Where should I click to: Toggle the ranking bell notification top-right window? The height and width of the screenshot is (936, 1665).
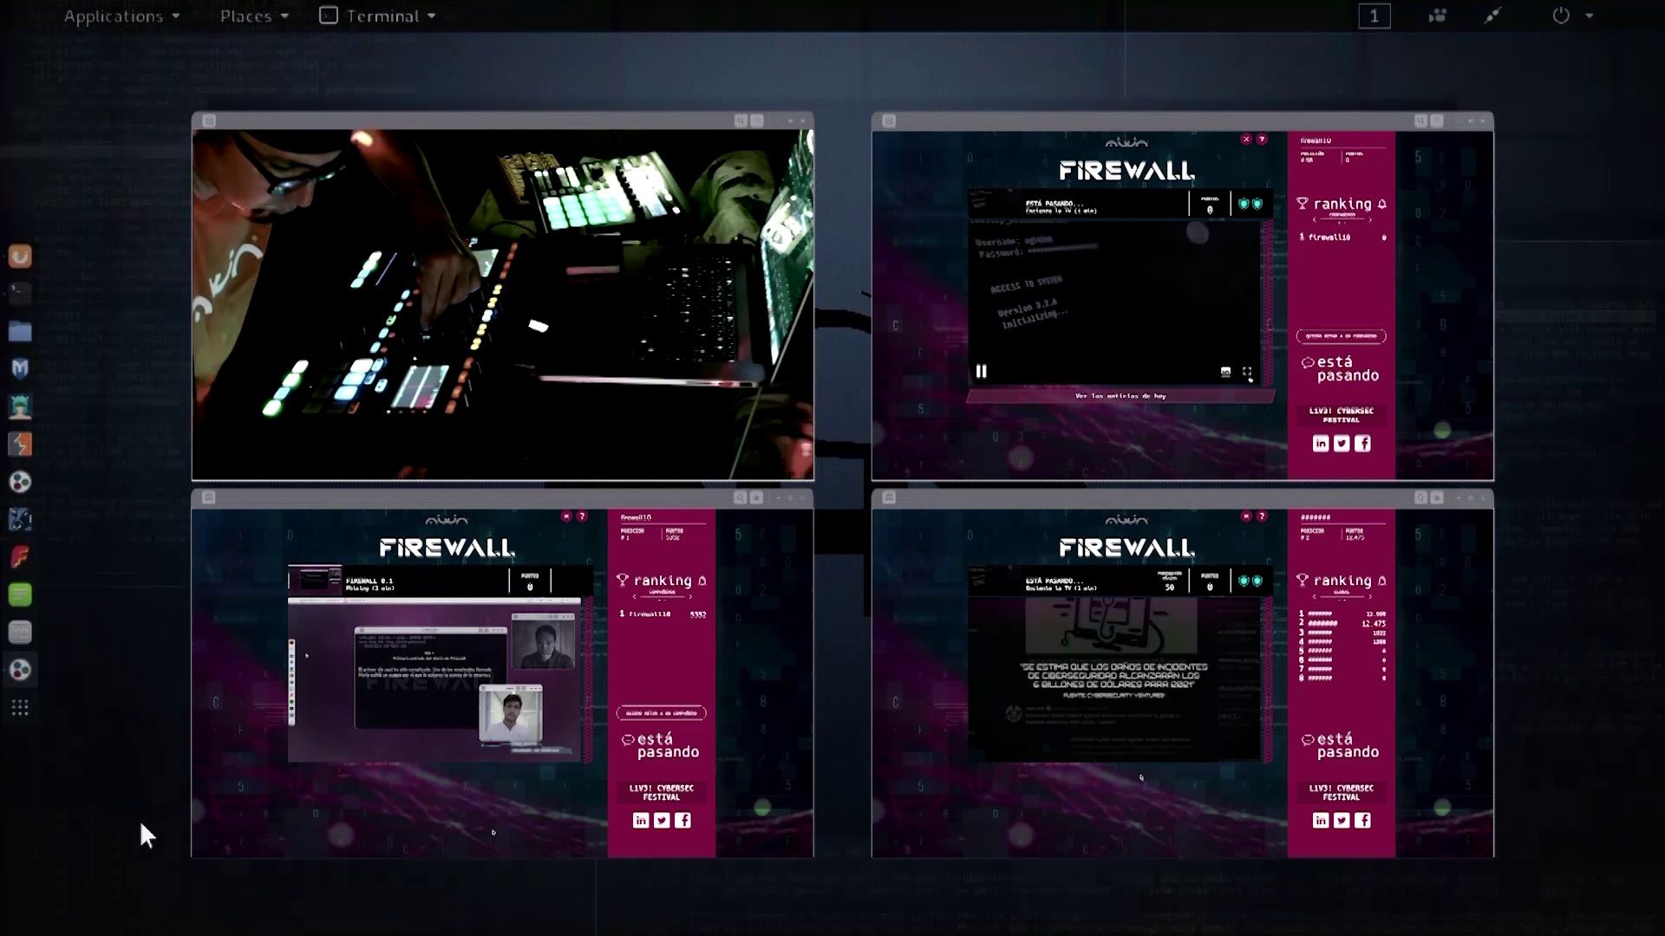click(x=1382, y=204)
